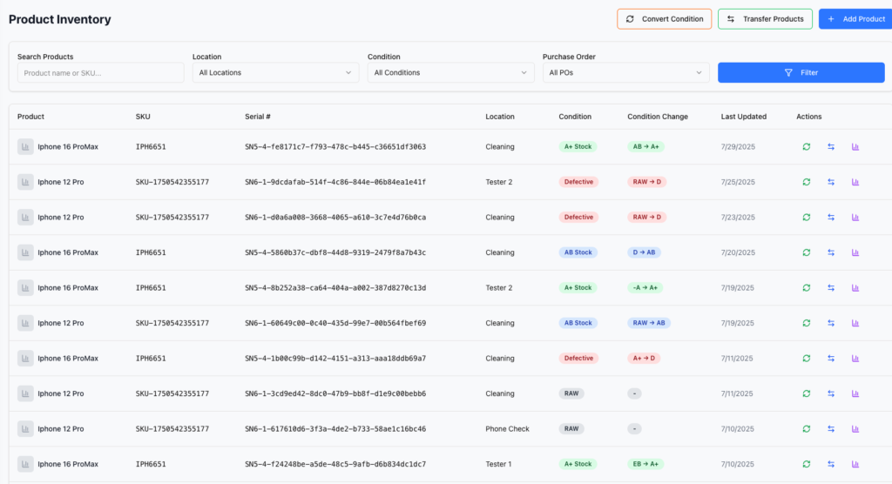Open chart icon for serial SN5-4-8b252a38 row
The width and height of the screenshot is (892, 484).
855,288
